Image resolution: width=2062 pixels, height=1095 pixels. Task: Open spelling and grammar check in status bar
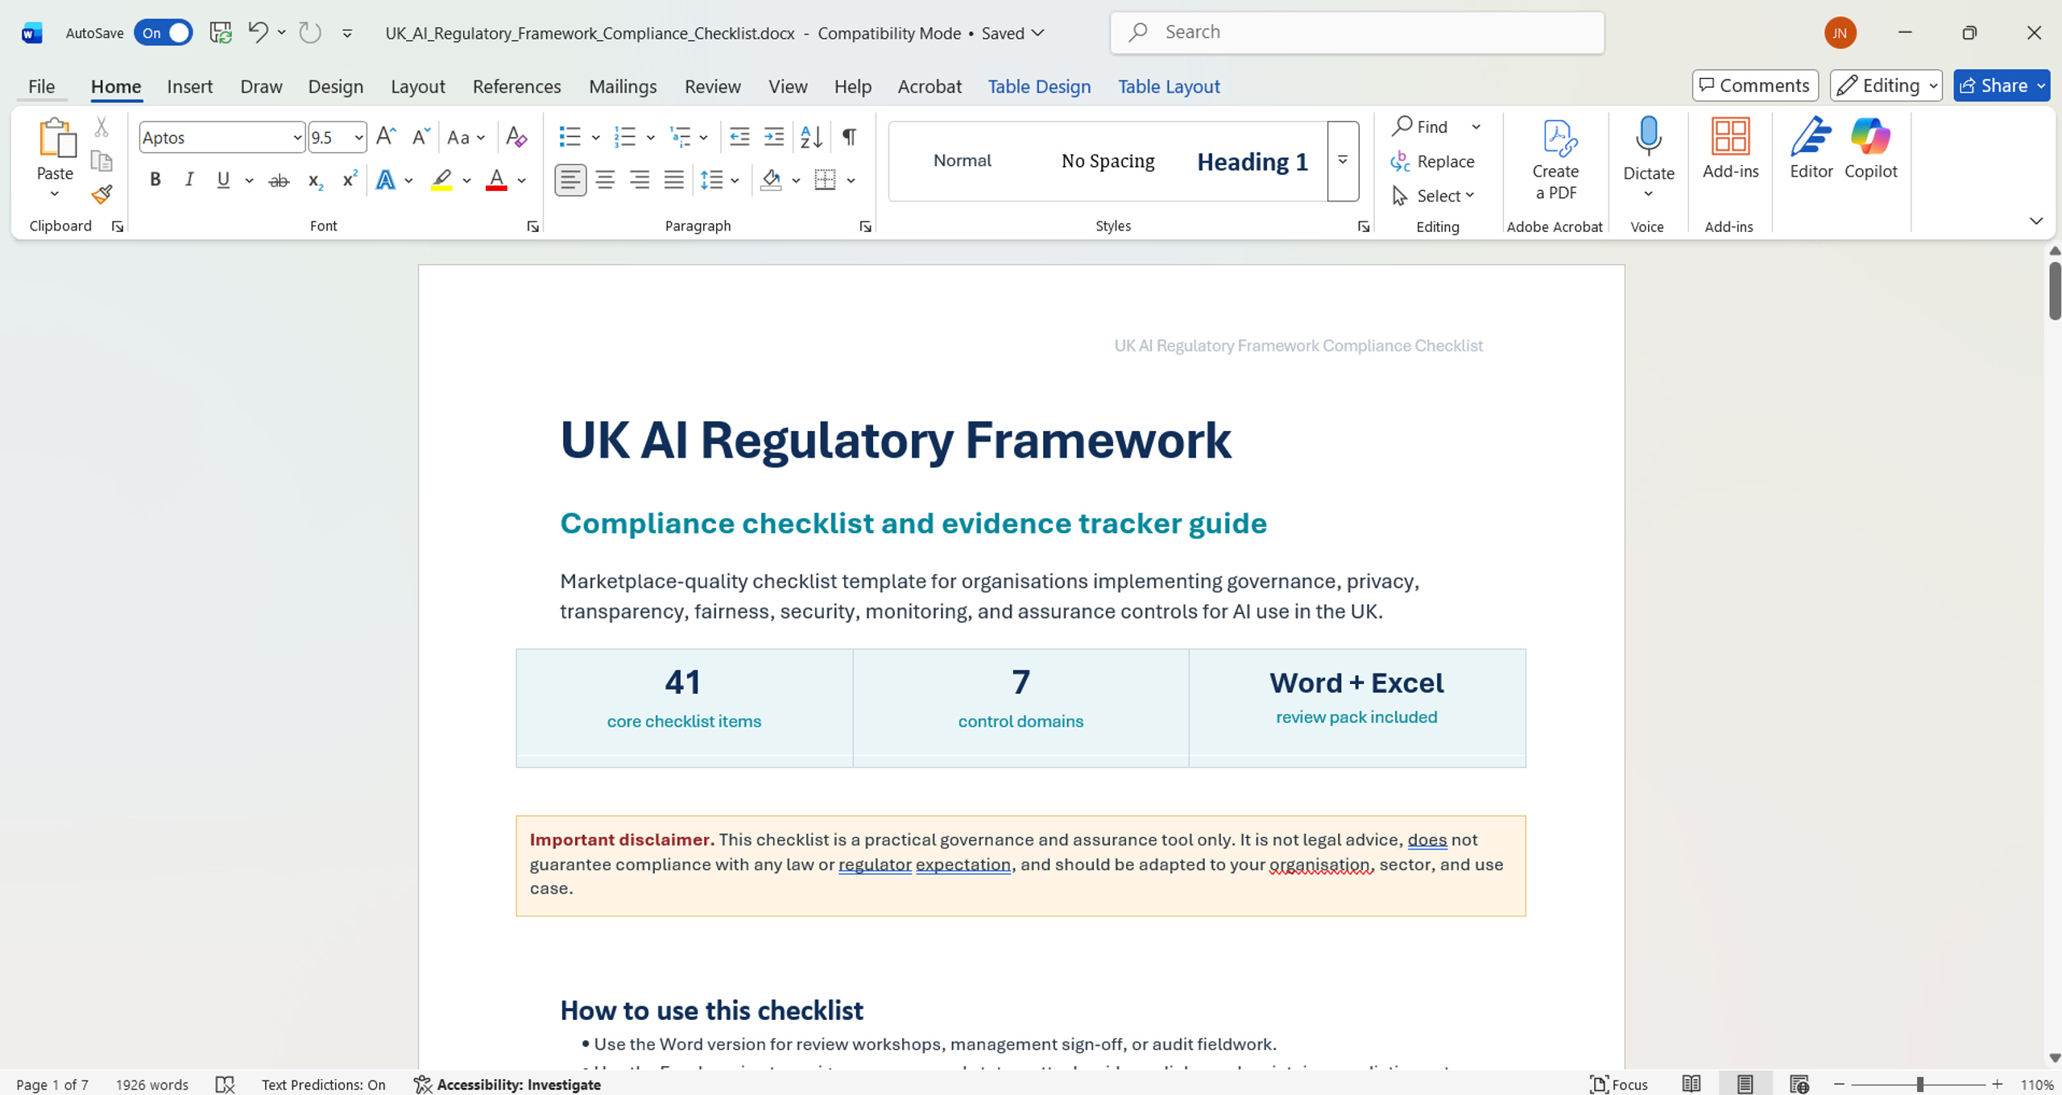point(226,1085)
